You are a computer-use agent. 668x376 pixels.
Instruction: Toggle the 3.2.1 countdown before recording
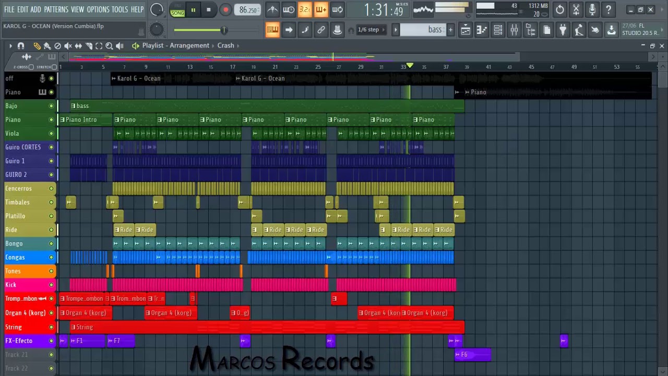coord(305,9)
